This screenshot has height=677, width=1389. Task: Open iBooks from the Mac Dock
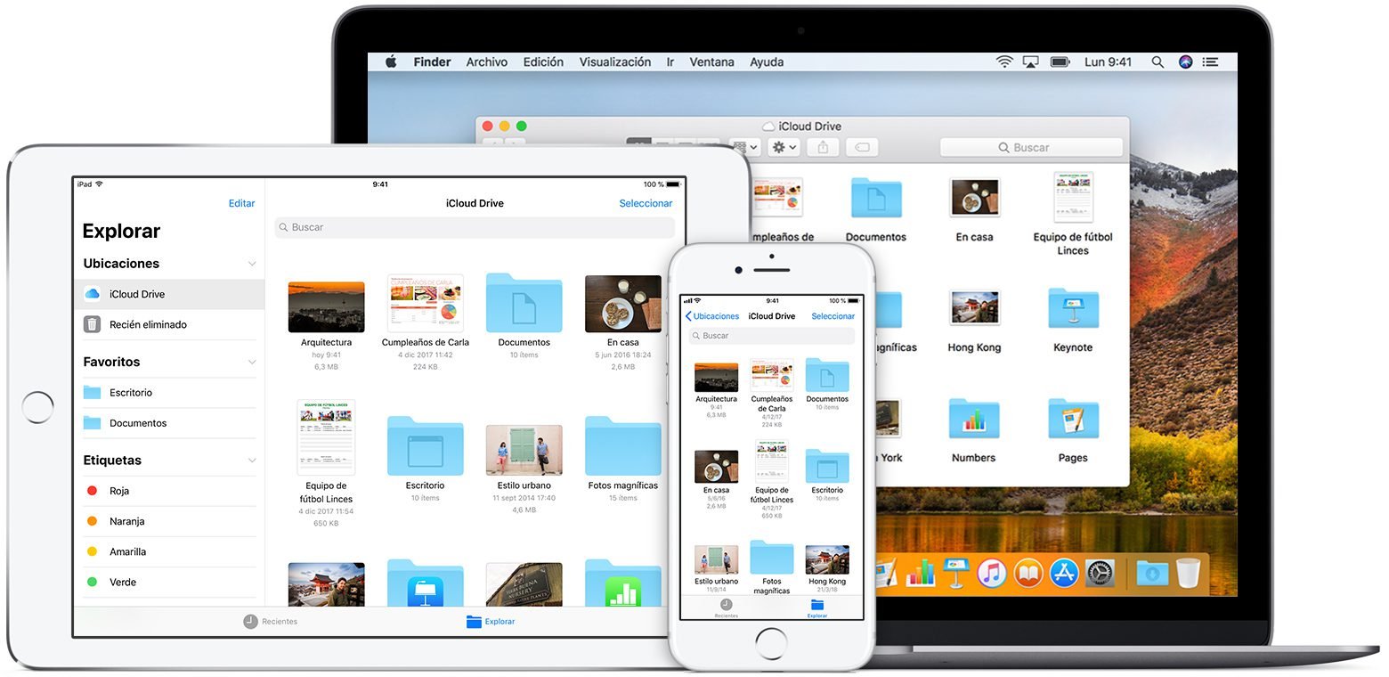[1028, 572]
